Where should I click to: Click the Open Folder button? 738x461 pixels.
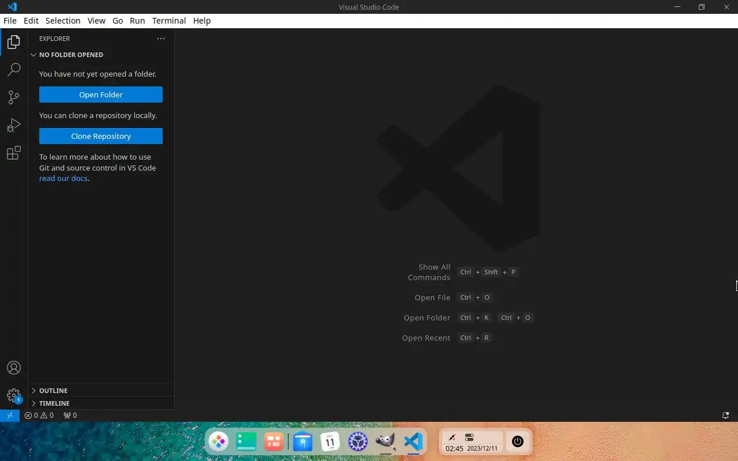(x=101, y=95)
